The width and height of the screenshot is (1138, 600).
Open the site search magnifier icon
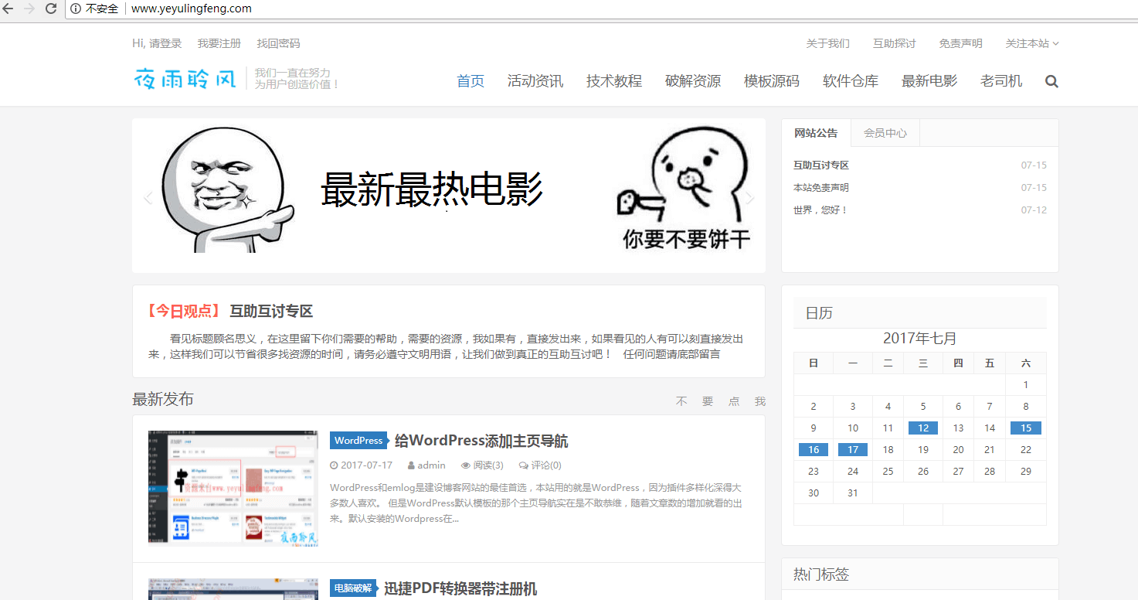(x=1051, y=81)
